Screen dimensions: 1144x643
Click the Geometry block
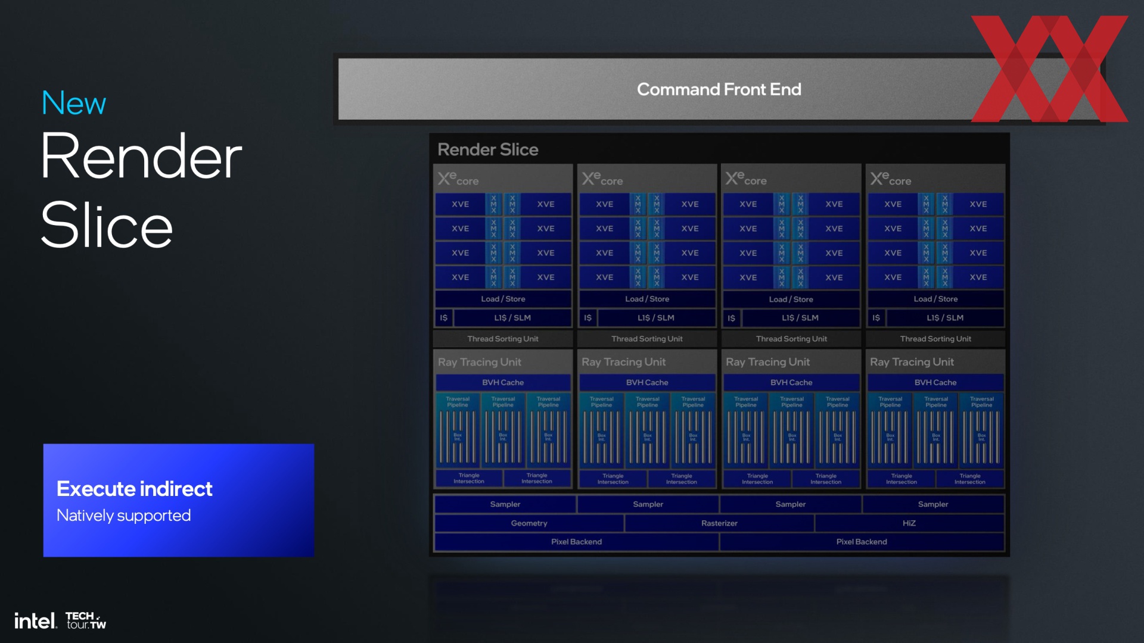tap(529, 523)
